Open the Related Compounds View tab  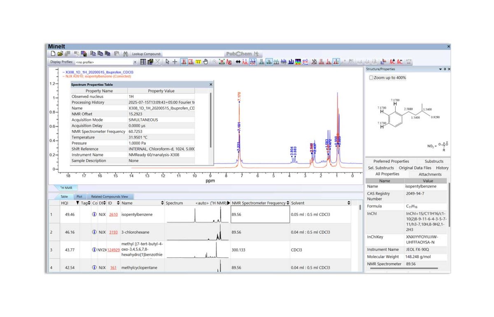110,197
